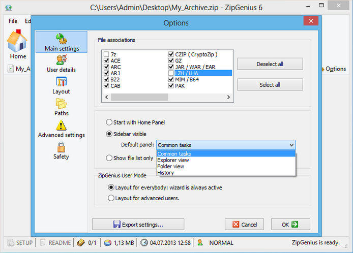Uncheck the GZ file association
The image size is (353, 253).
tap(171, 60)
